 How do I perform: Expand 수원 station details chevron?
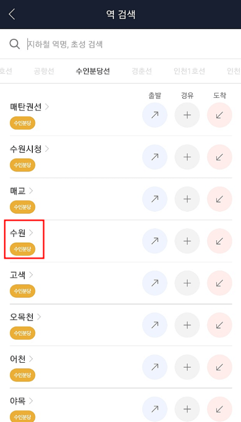[x=31, y=233]
